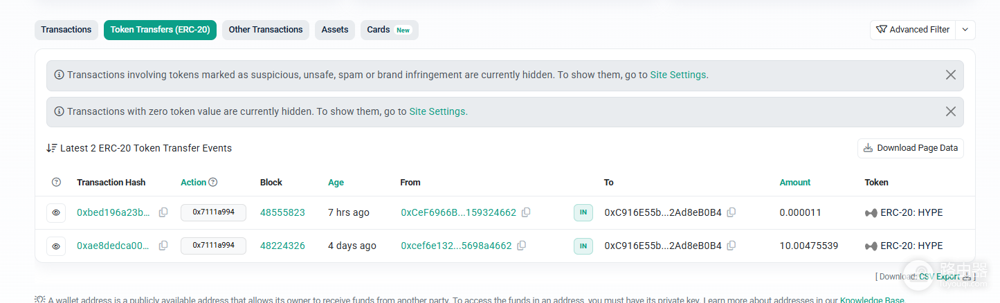Expand the Advanced Filter dropdown arrow

(966, 30)
